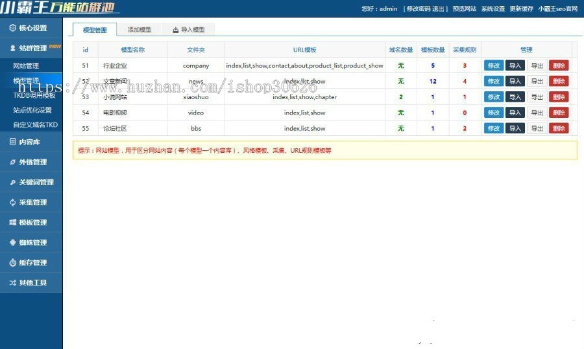Click 导出 button for 文章新闻 row
The height and width of the screenshot is (349, 584).
pos(537,81)
